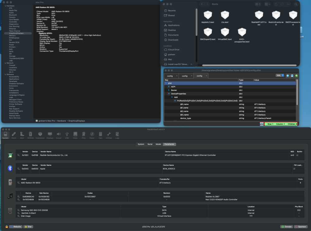Select the System toolbar icon in Hackintool

coord(5,135)
